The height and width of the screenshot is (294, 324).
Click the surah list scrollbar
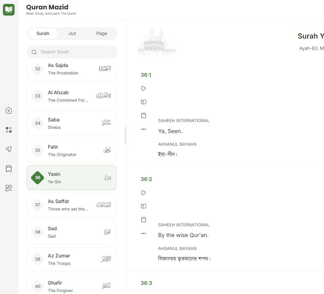point(125,136)
